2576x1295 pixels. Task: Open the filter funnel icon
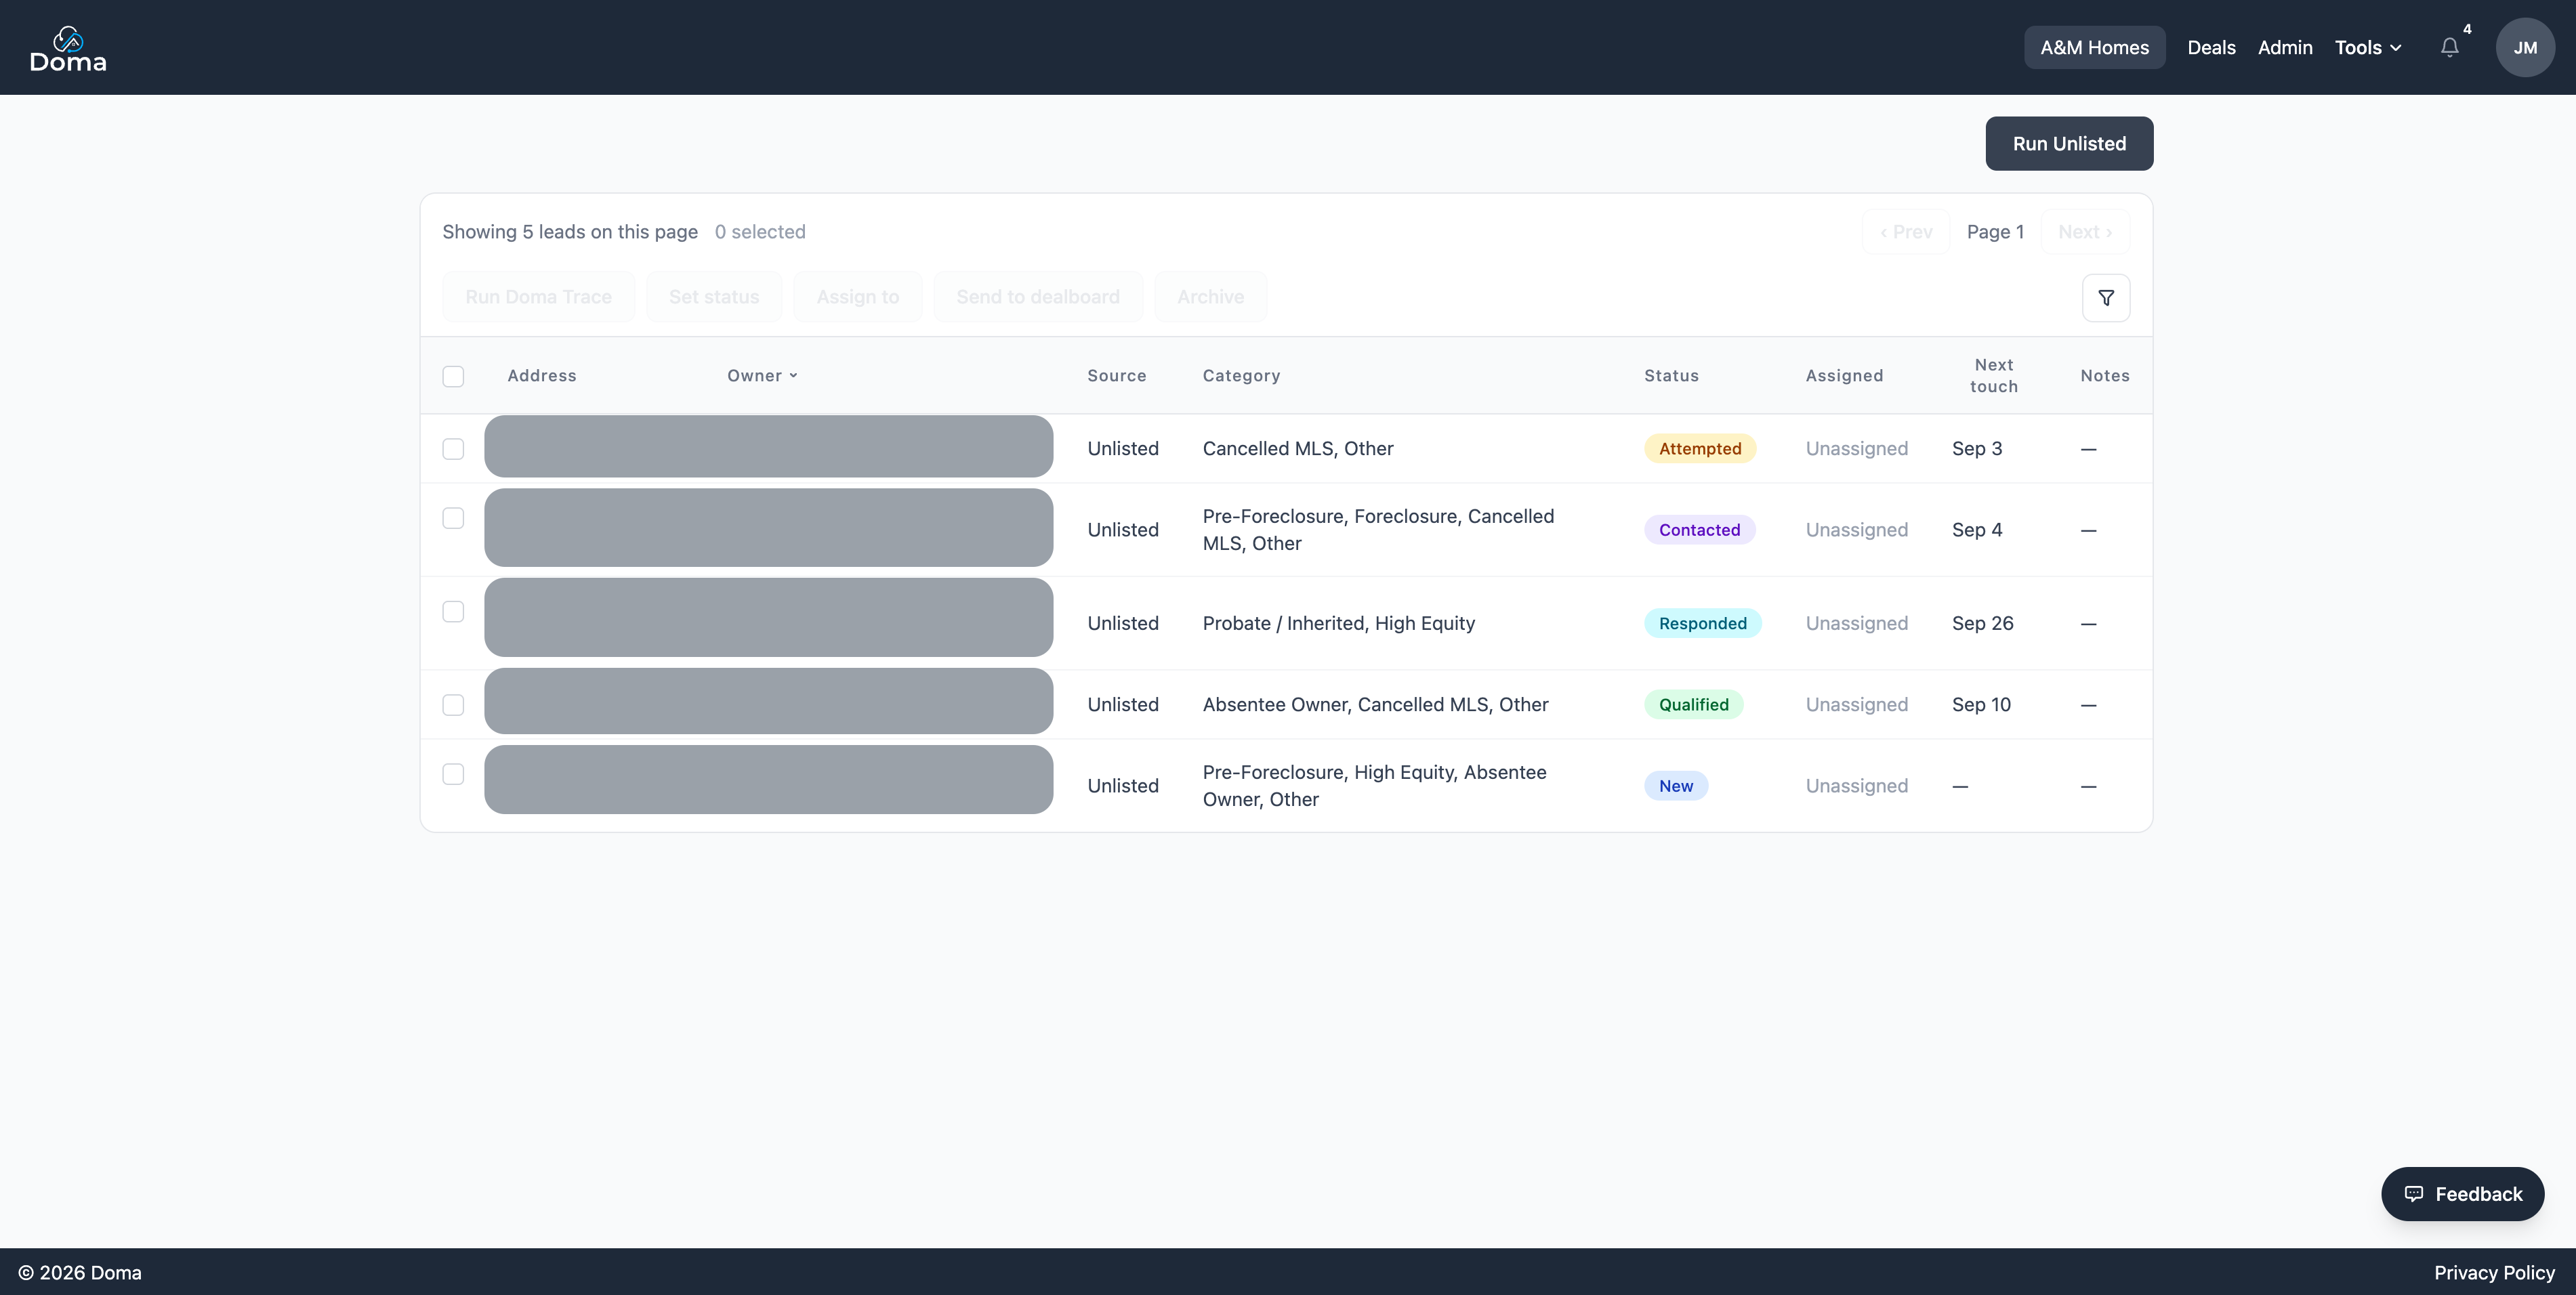2106,298
